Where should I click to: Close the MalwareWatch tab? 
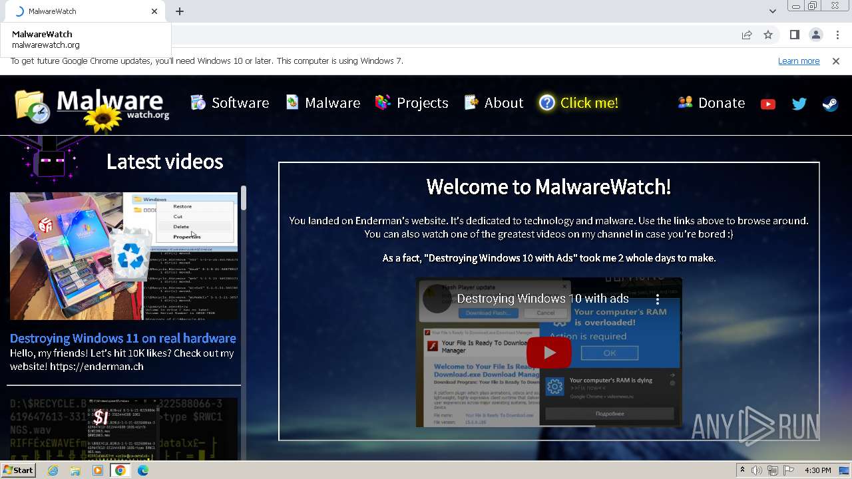pos(154,11)
